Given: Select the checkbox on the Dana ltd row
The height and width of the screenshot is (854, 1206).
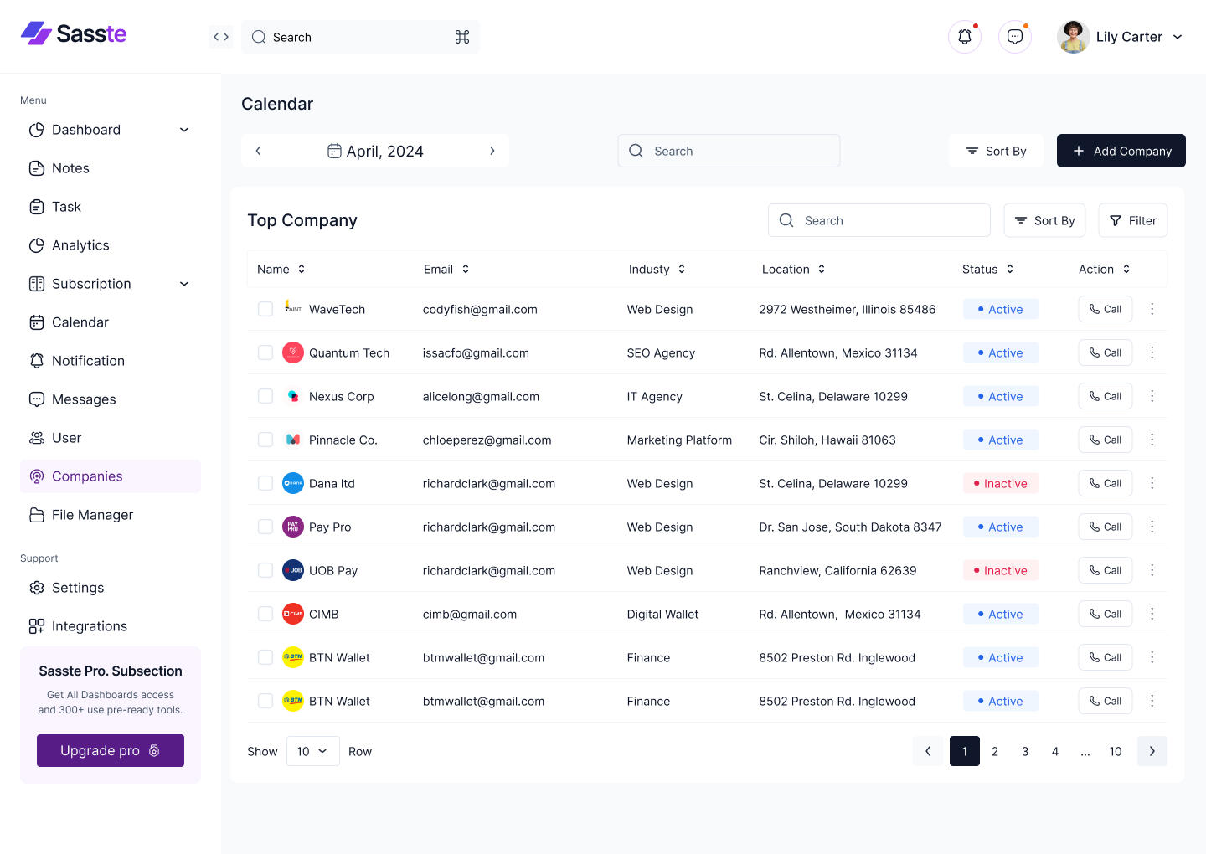Looking at the screenshot, I should (265, 483).
